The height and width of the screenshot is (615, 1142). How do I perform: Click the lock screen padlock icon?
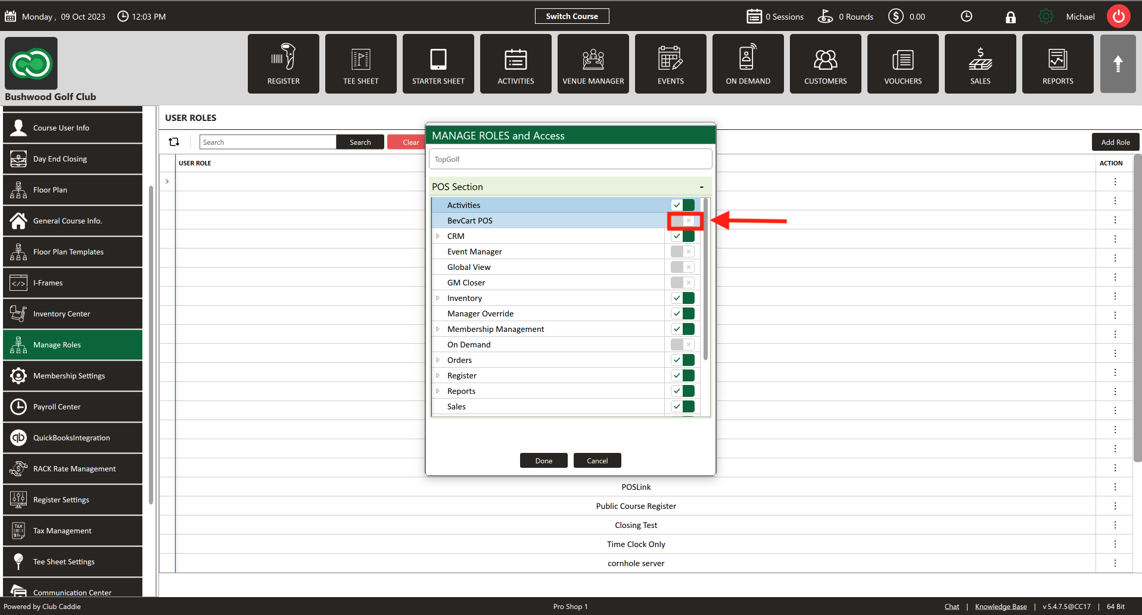(x=1010, y=17)
